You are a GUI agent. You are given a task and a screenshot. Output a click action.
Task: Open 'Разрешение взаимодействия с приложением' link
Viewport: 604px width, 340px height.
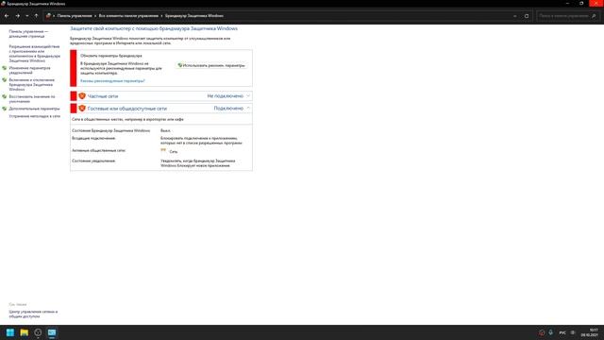(35, 54)
